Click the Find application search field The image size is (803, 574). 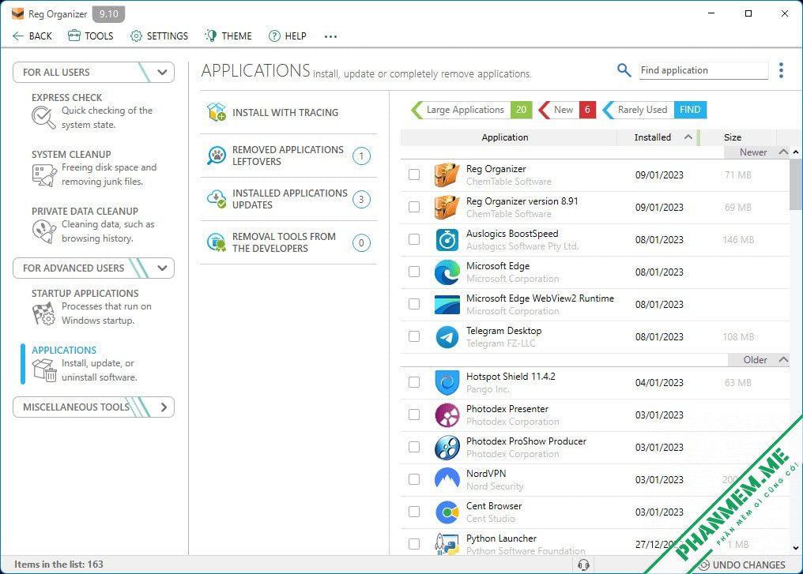coord(703,70)
